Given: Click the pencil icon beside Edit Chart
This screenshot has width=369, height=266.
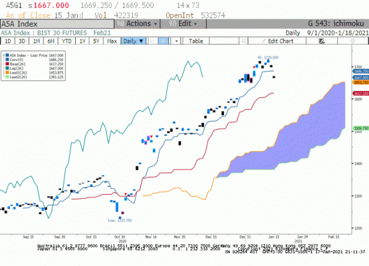Looking at the screenshot, I should tap(263, 41).
